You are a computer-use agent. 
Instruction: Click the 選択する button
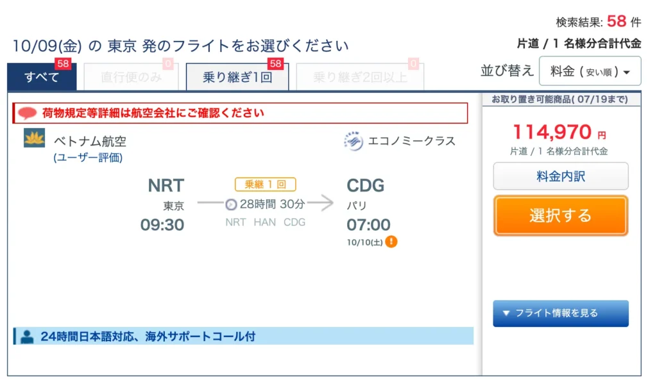click(561, 216)
